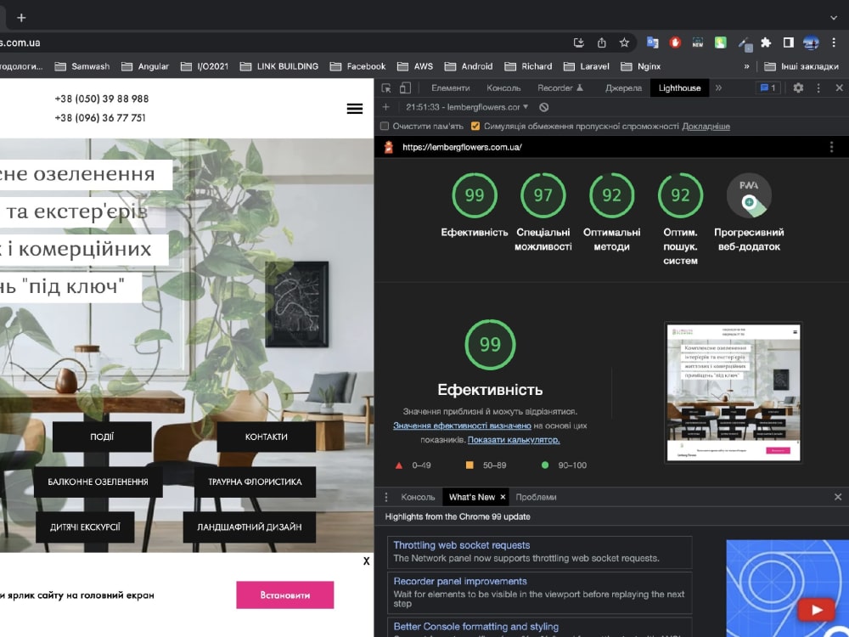Click the share page icon
The image size is (849, 637).
[x=602, y=42]
